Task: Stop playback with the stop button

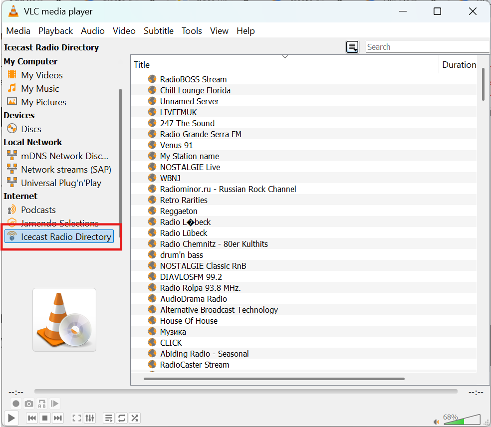Action: pyautogui.click(x=45, y=418)
